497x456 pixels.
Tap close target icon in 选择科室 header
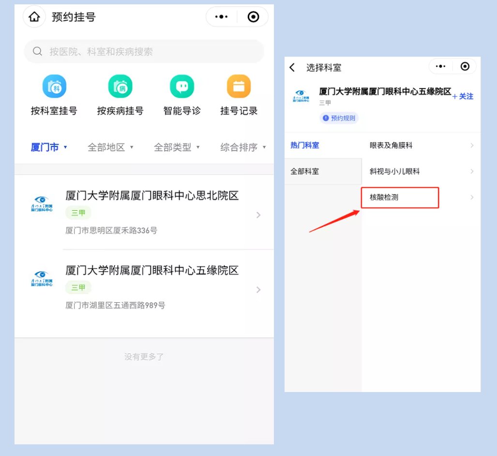pyautogui.click(x=465, y=66)
